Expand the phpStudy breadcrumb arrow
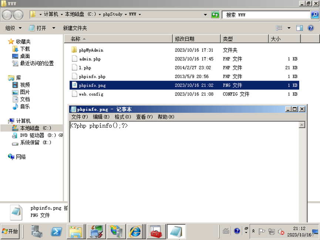Image resolution: width=320 pixels, height=240 pixels. coord(125,14)
